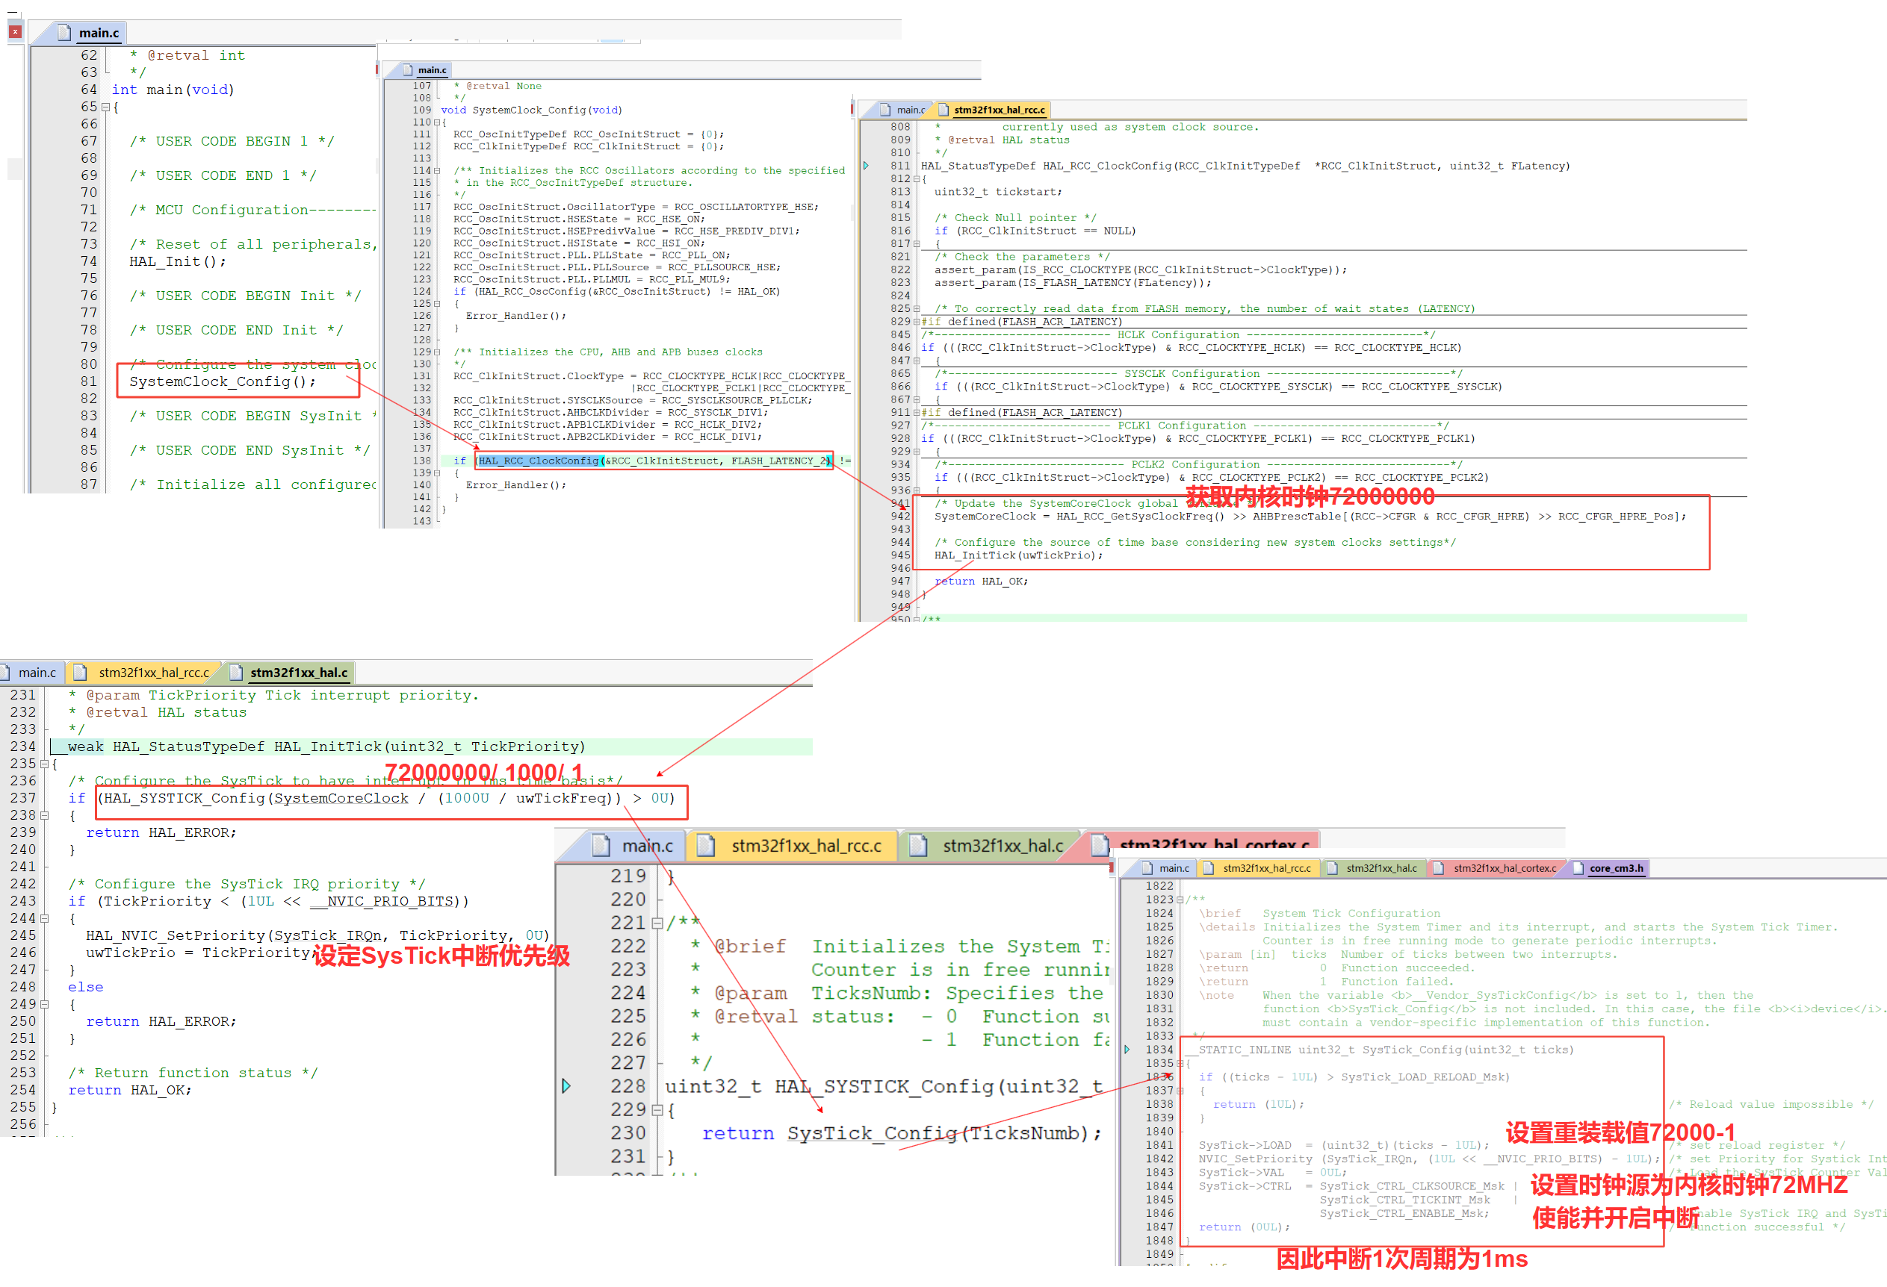Image resolution: width=1887 pixels, height=1287 pixels.
Task: Collapse the comment fold at line 114
Action: point(437,170)
